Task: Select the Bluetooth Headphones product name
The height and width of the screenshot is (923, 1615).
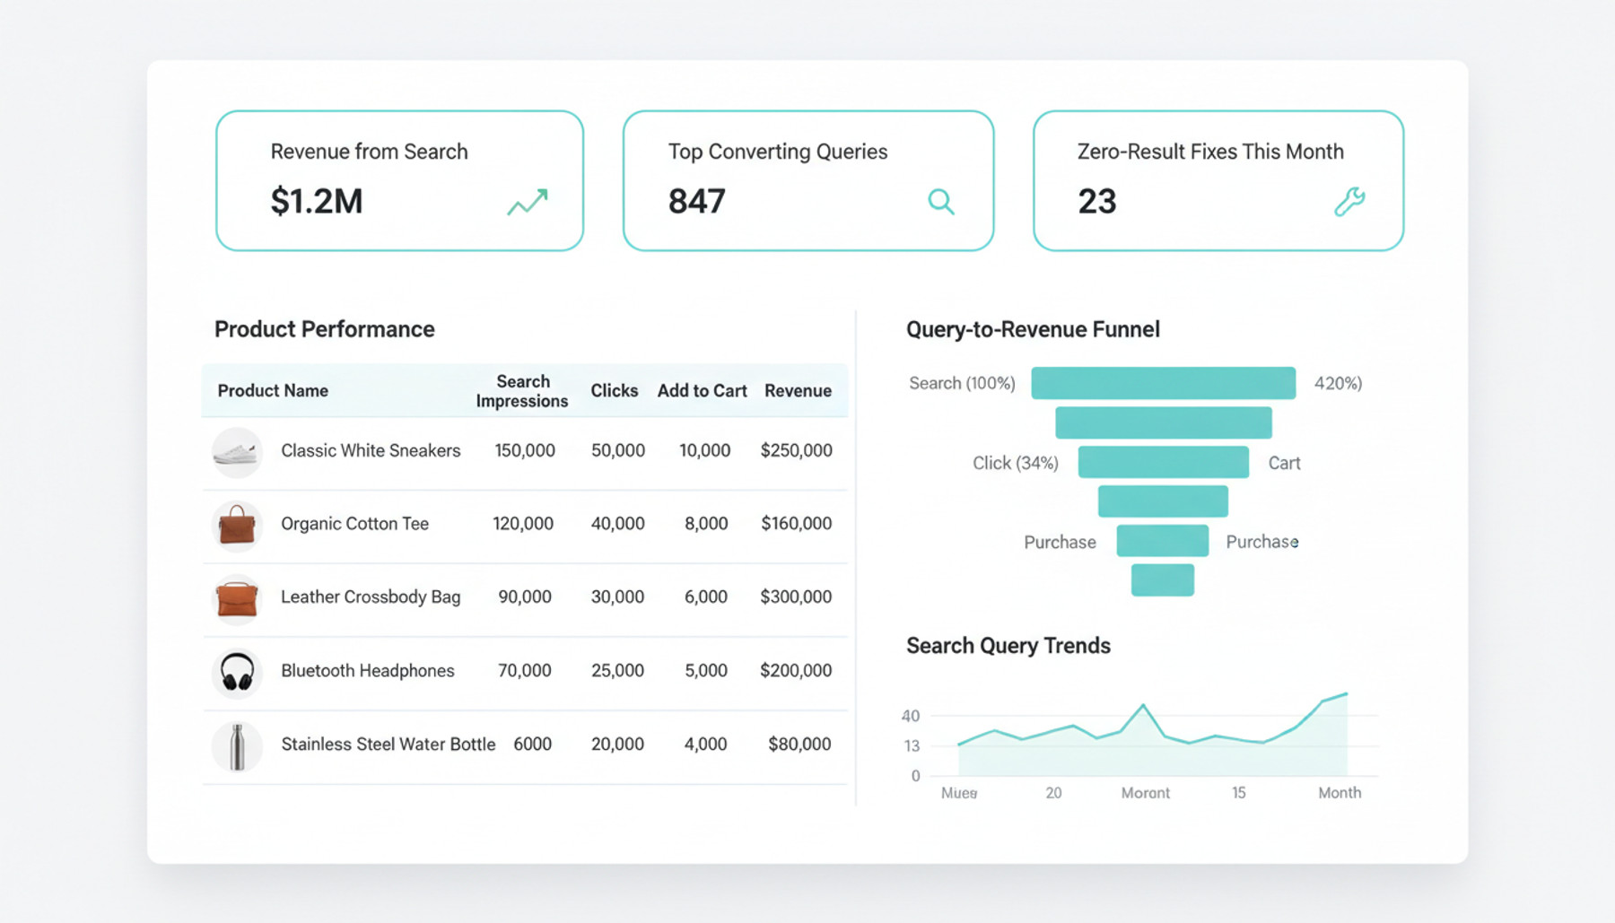Action: (368, 671)
